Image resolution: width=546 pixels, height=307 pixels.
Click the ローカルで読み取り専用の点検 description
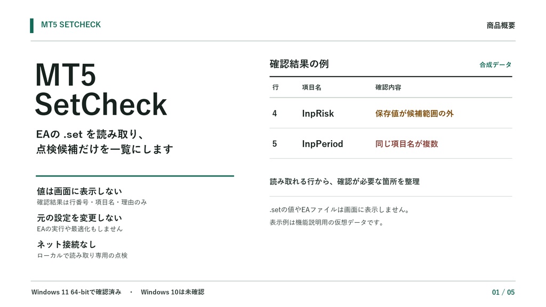pos(82,255)
